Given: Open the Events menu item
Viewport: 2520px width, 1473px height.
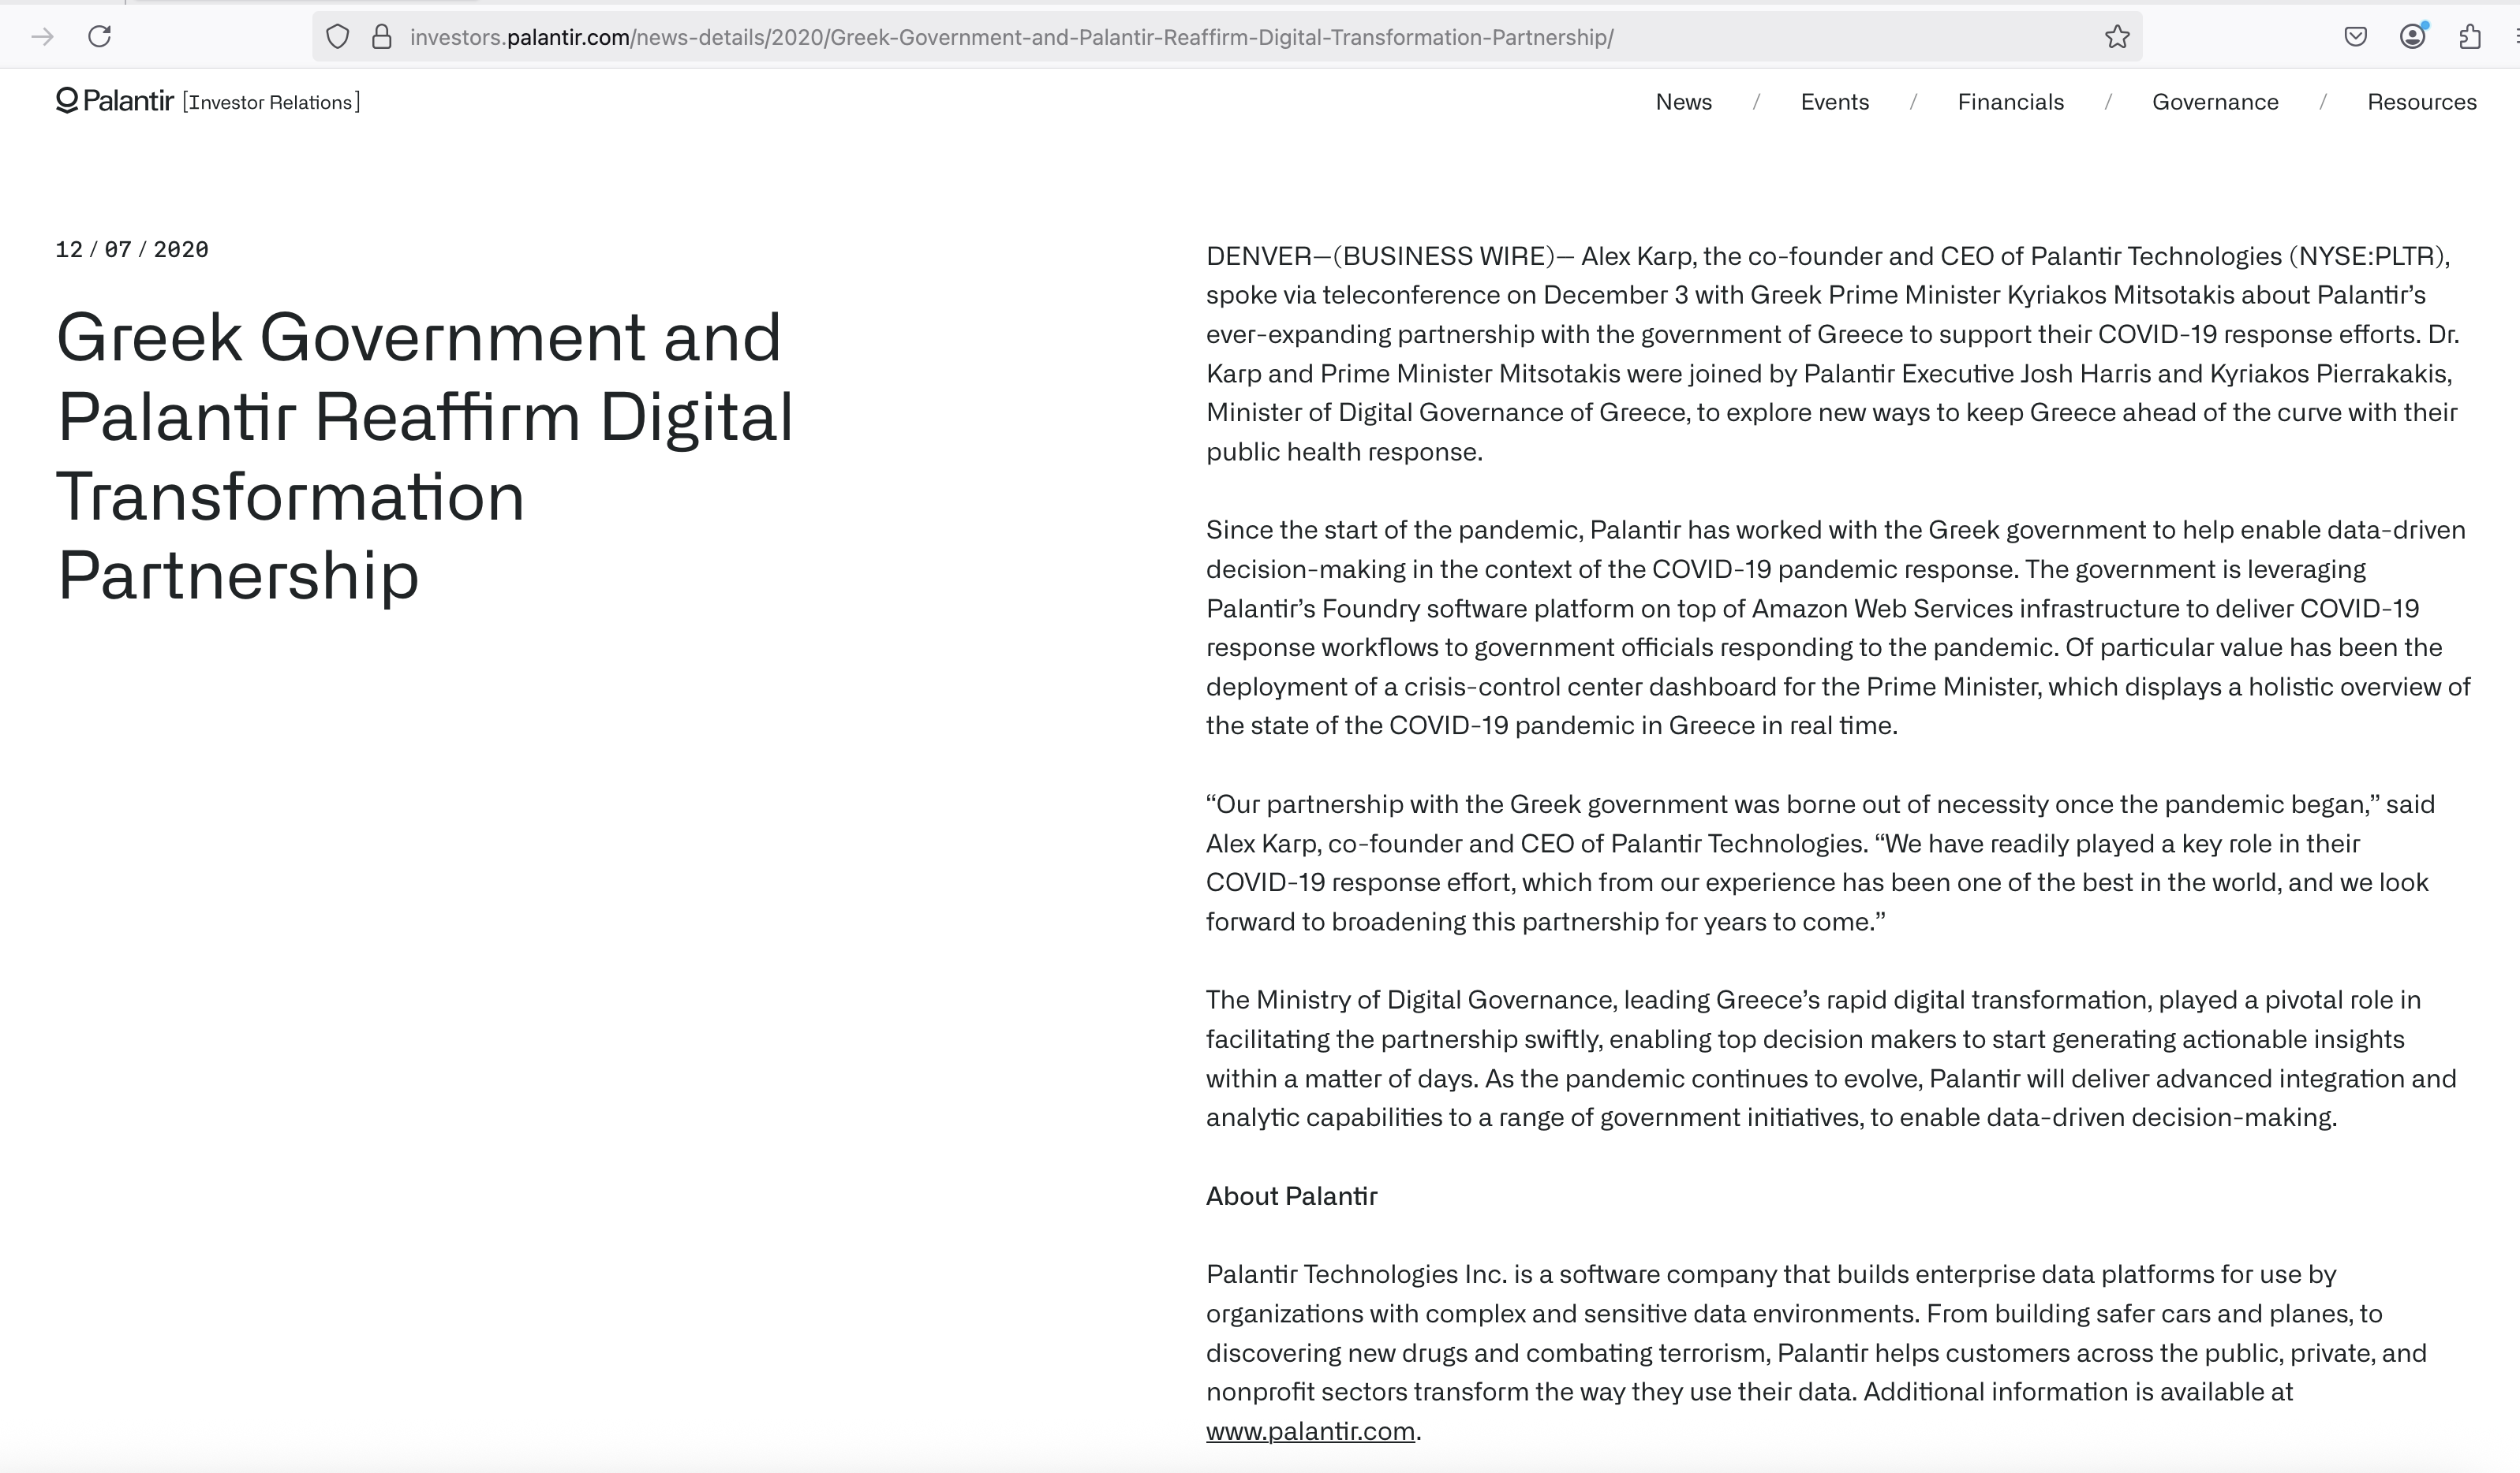Looking at the screenshot, I should pos(1834,102).
